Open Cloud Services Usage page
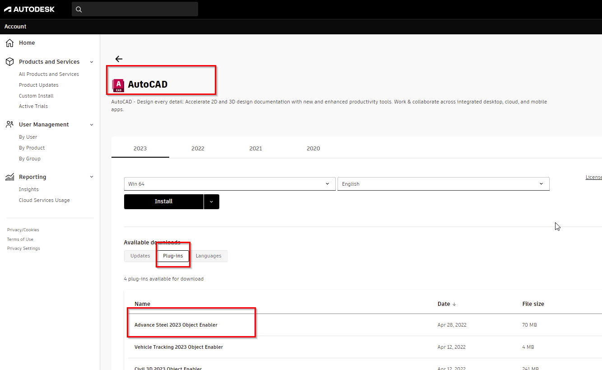 point(44,200)
